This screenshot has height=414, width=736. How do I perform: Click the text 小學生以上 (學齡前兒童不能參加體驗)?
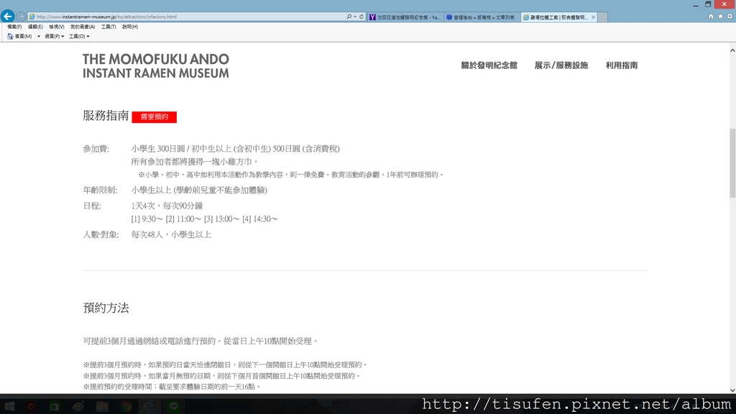[x=199, y=190]
